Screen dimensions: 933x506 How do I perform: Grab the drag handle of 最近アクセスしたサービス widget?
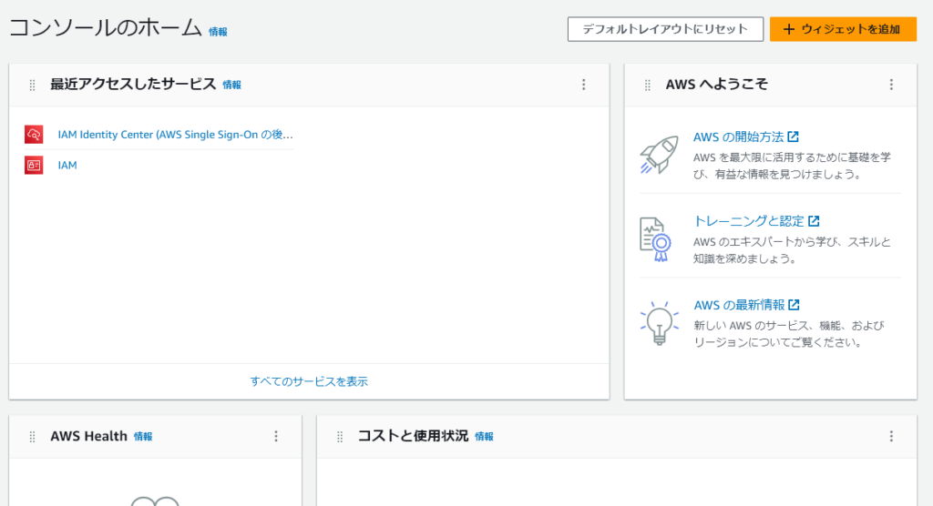pos(32,85)
